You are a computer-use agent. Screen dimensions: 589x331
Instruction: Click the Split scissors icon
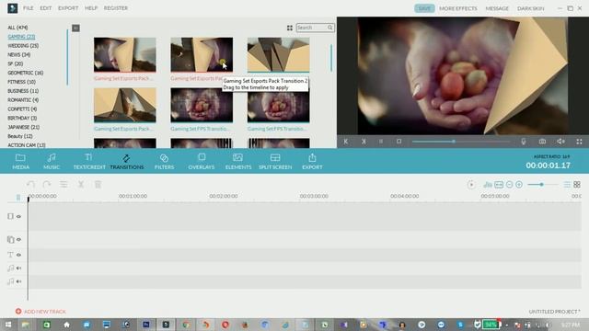(81, 184)
